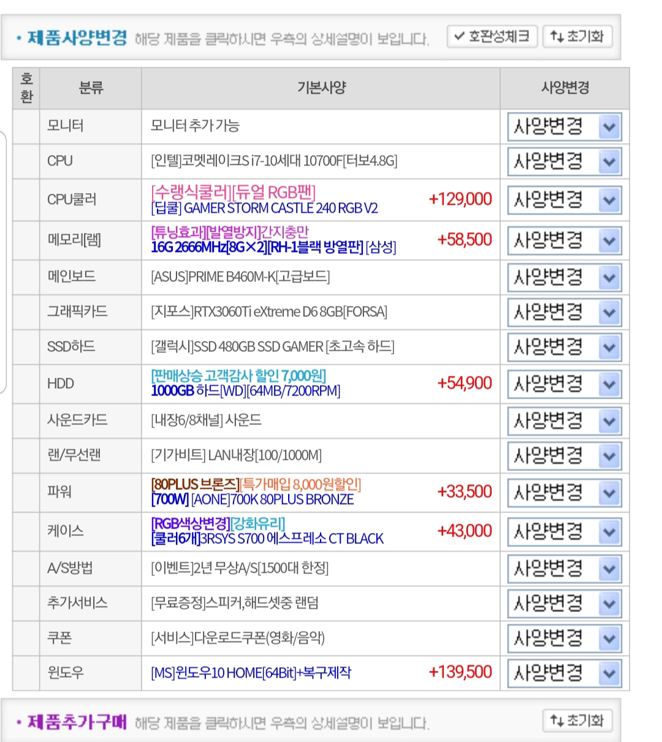Image resolution: width=662 pixels, height=742 pixels.
Task: Select the 기가비트 LAN내장 spec
Action: point(236,456)
